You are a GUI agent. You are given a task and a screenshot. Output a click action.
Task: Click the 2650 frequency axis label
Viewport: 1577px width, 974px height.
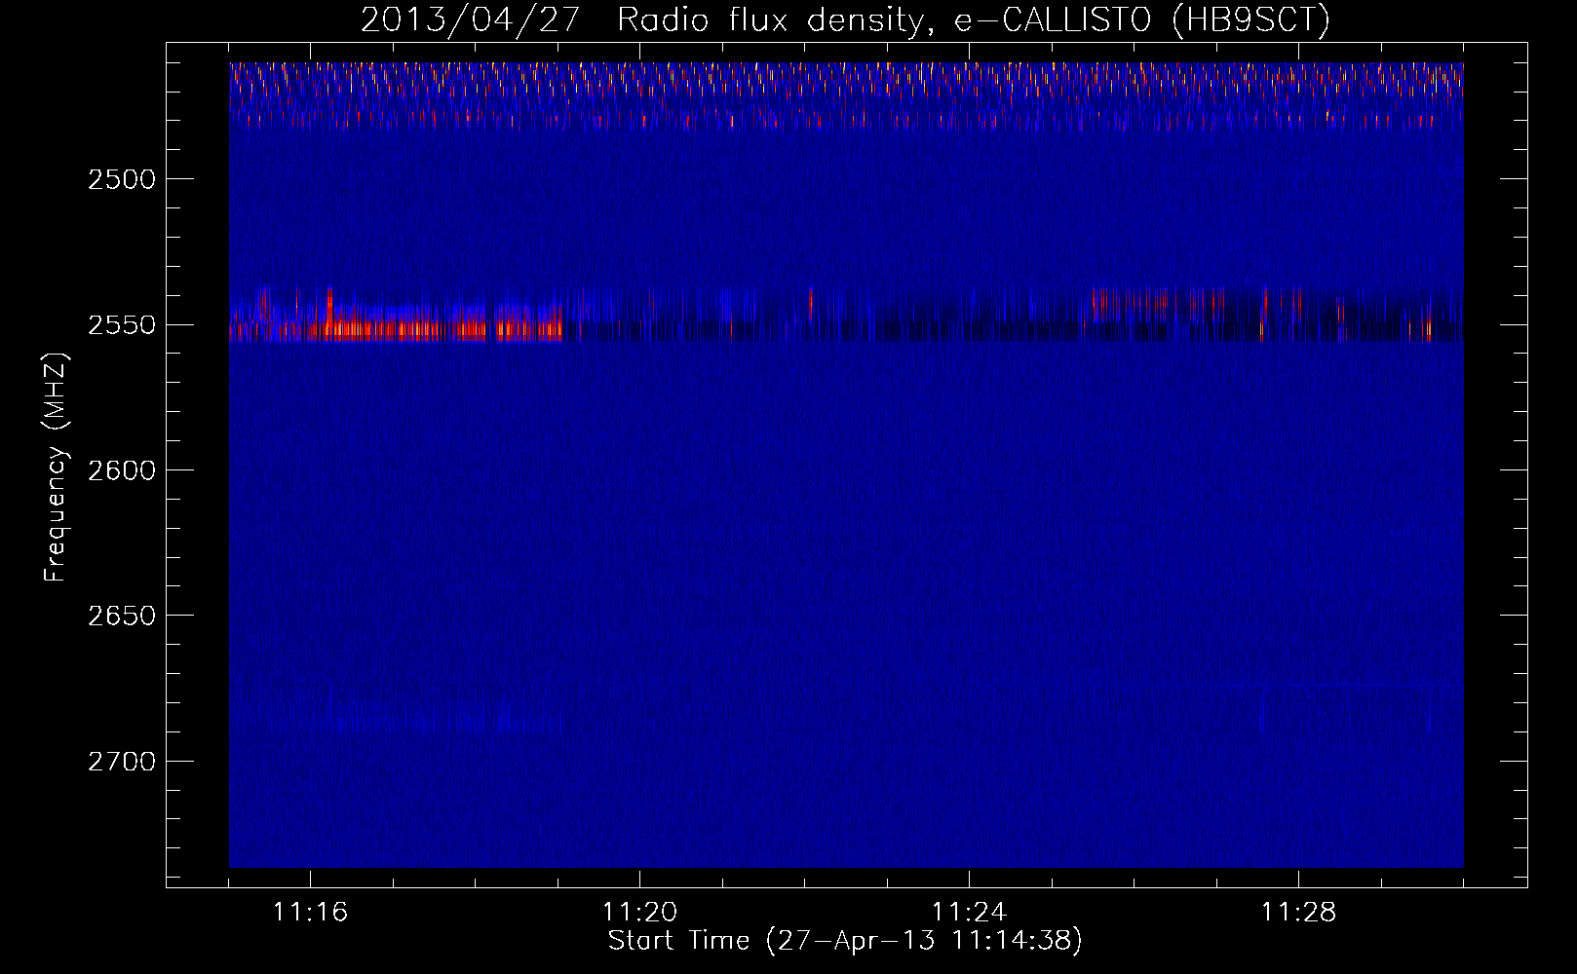[x=122, y=616]
